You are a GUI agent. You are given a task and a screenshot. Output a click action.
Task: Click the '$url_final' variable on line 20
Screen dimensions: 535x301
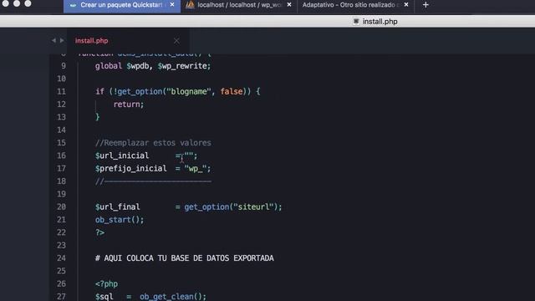pyautogui.click(x=117, y=207)
